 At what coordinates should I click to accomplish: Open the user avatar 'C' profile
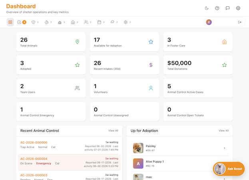[x=209, y=22]
